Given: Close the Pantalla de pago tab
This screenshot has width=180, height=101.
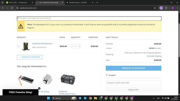Looking at the screenshot, I should pyautogui.click(x=93, y=3).
